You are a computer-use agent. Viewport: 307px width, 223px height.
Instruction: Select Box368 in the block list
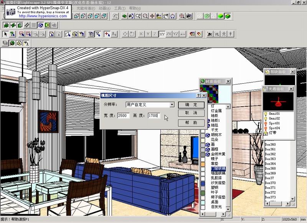(x=270, y=168)
